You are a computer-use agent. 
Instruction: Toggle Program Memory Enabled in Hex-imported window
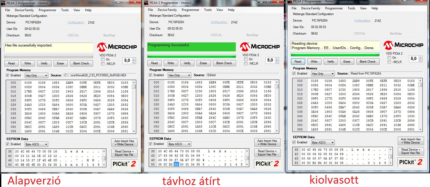8,76
